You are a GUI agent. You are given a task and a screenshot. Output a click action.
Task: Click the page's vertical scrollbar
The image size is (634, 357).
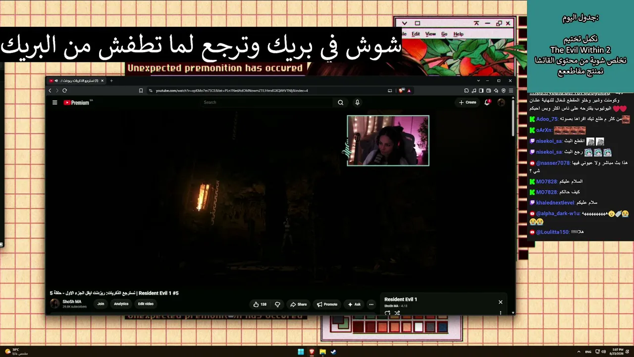tap(513, 119)
